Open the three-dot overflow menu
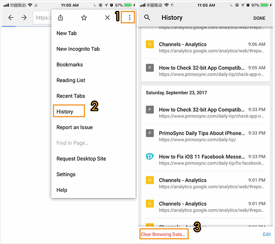This screenshot has height=244, width=275. (x=129, y=17)
